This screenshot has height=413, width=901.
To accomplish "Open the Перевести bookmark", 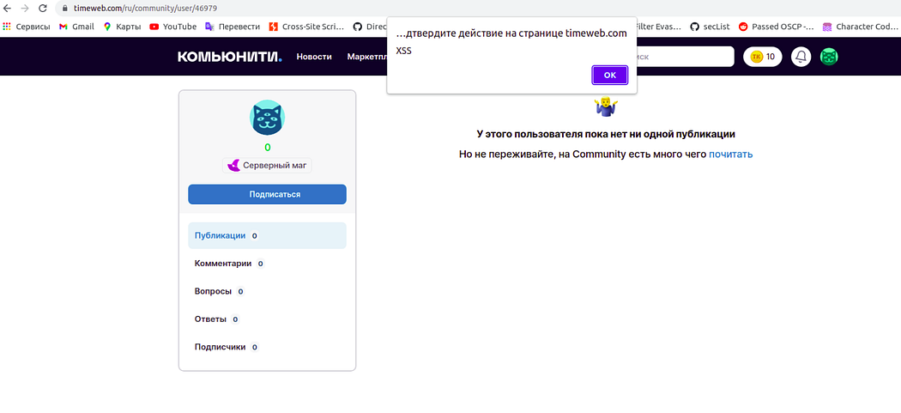I will coord(233,27).
